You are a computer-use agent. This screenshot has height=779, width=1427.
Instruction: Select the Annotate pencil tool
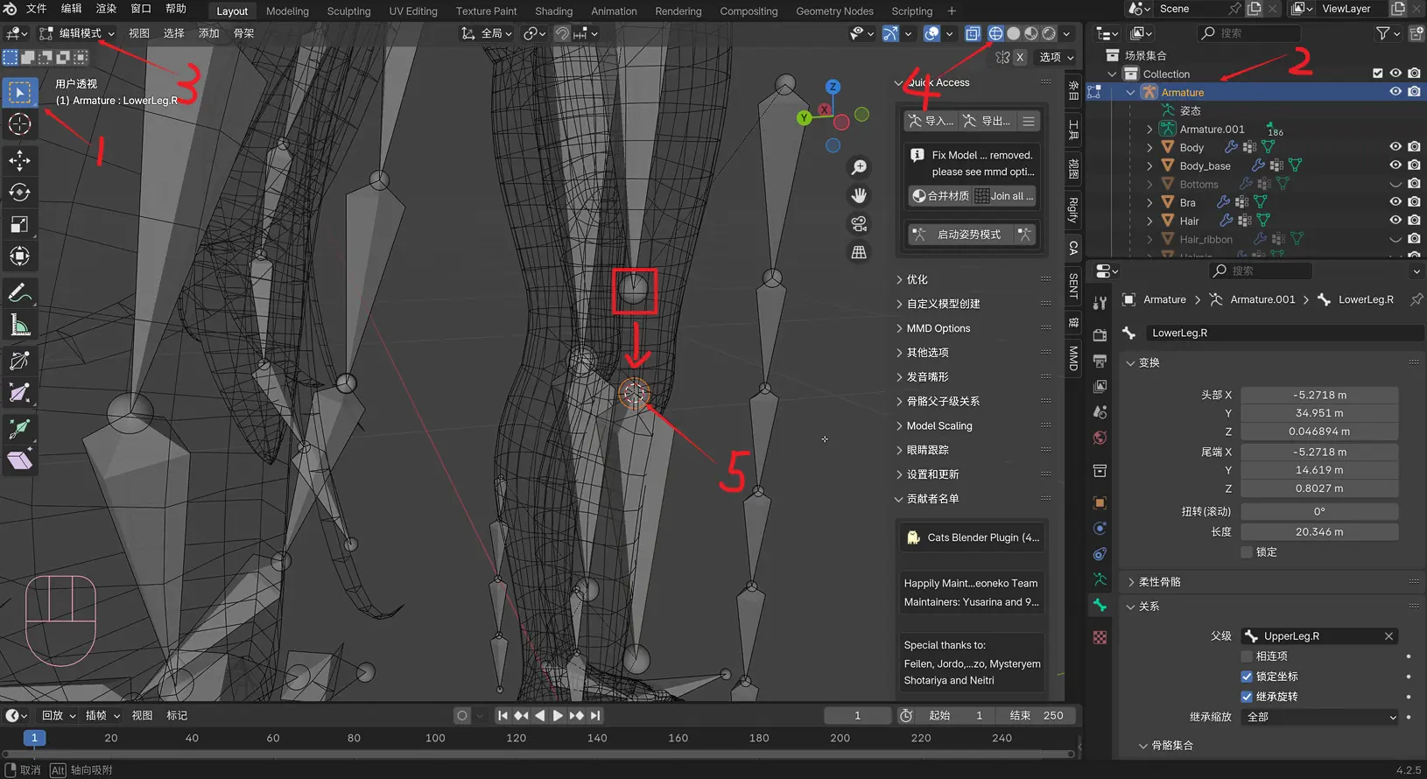(x=19, y=293)
